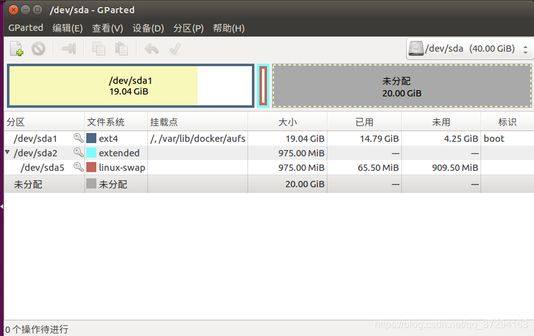The image size is (534, 336).
Task: Click the 已用 column header
Action: (365, 122)
